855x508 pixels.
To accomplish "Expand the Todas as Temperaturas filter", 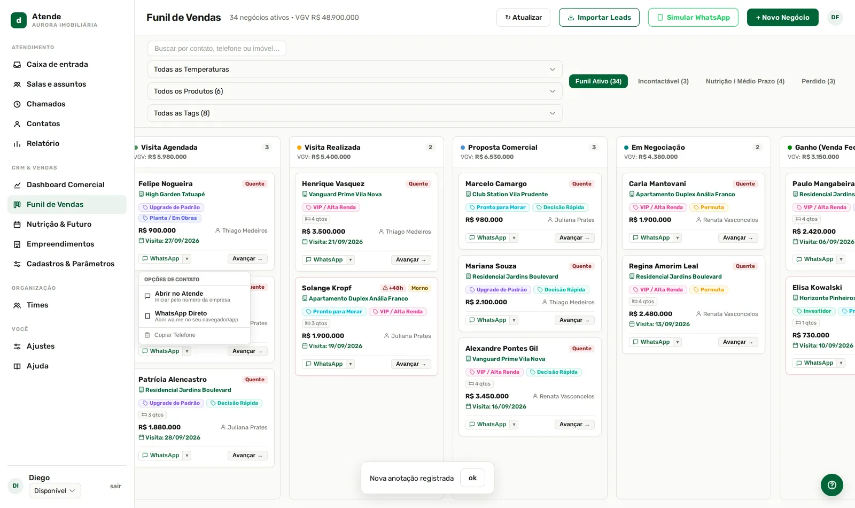I will [x=355, y=70].
